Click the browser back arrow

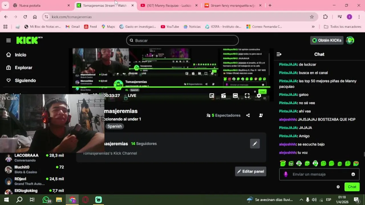point(6,17)
